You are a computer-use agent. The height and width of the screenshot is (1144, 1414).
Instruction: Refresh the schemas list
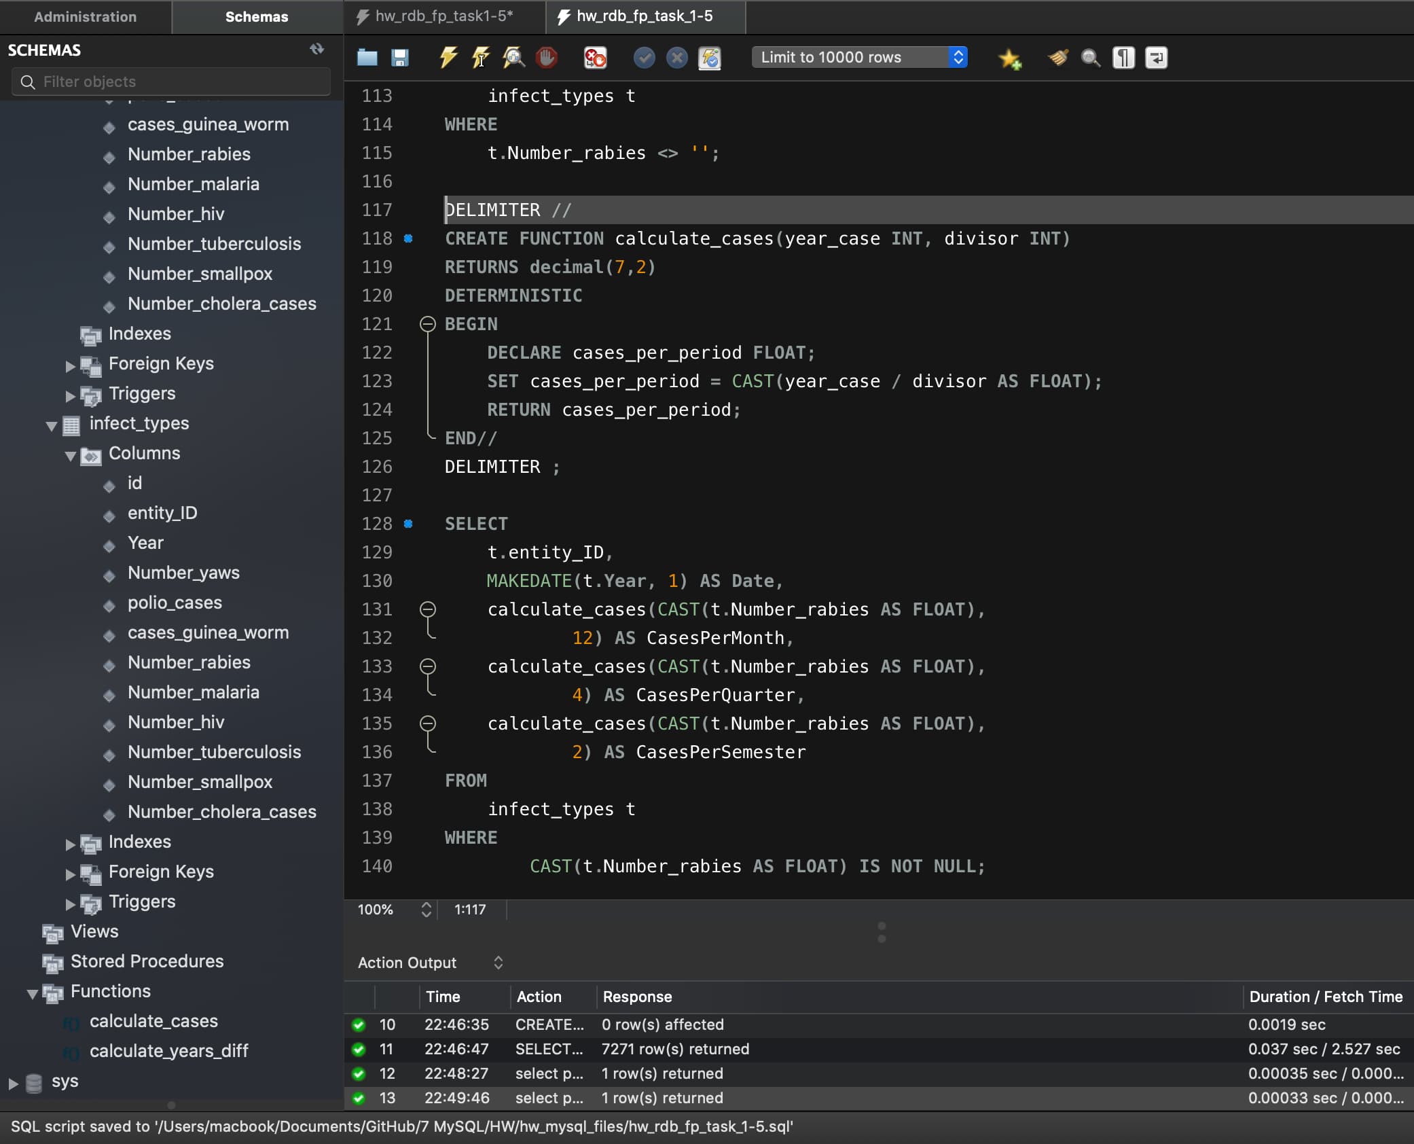point(316,49)
